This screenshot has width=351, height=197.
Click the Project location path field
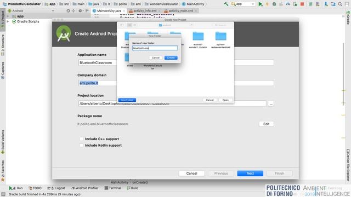click(172, 103)
